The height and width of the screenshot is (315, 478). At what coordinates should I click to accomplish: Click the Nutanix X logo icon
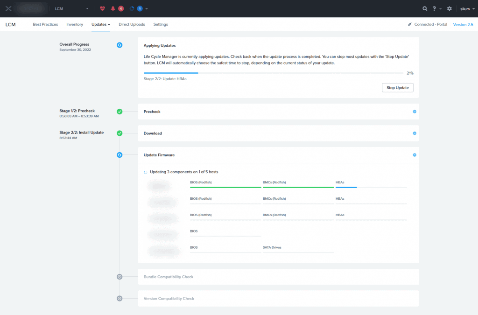pyautogui.click(x=8, y=8)
